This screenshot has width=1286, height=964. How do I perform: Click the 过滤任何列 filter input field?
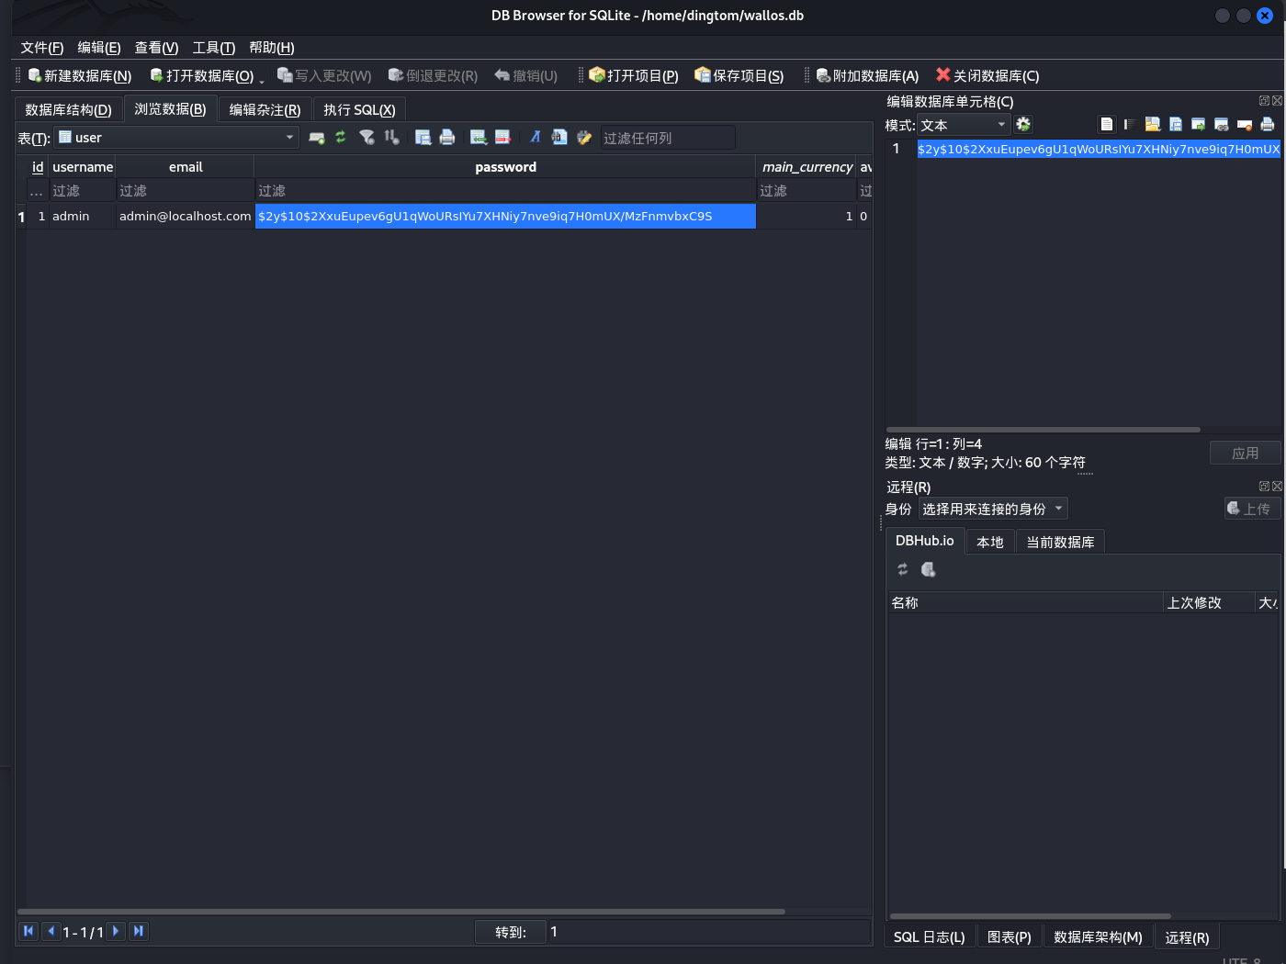pyautogui.click(x=667, y=138)
